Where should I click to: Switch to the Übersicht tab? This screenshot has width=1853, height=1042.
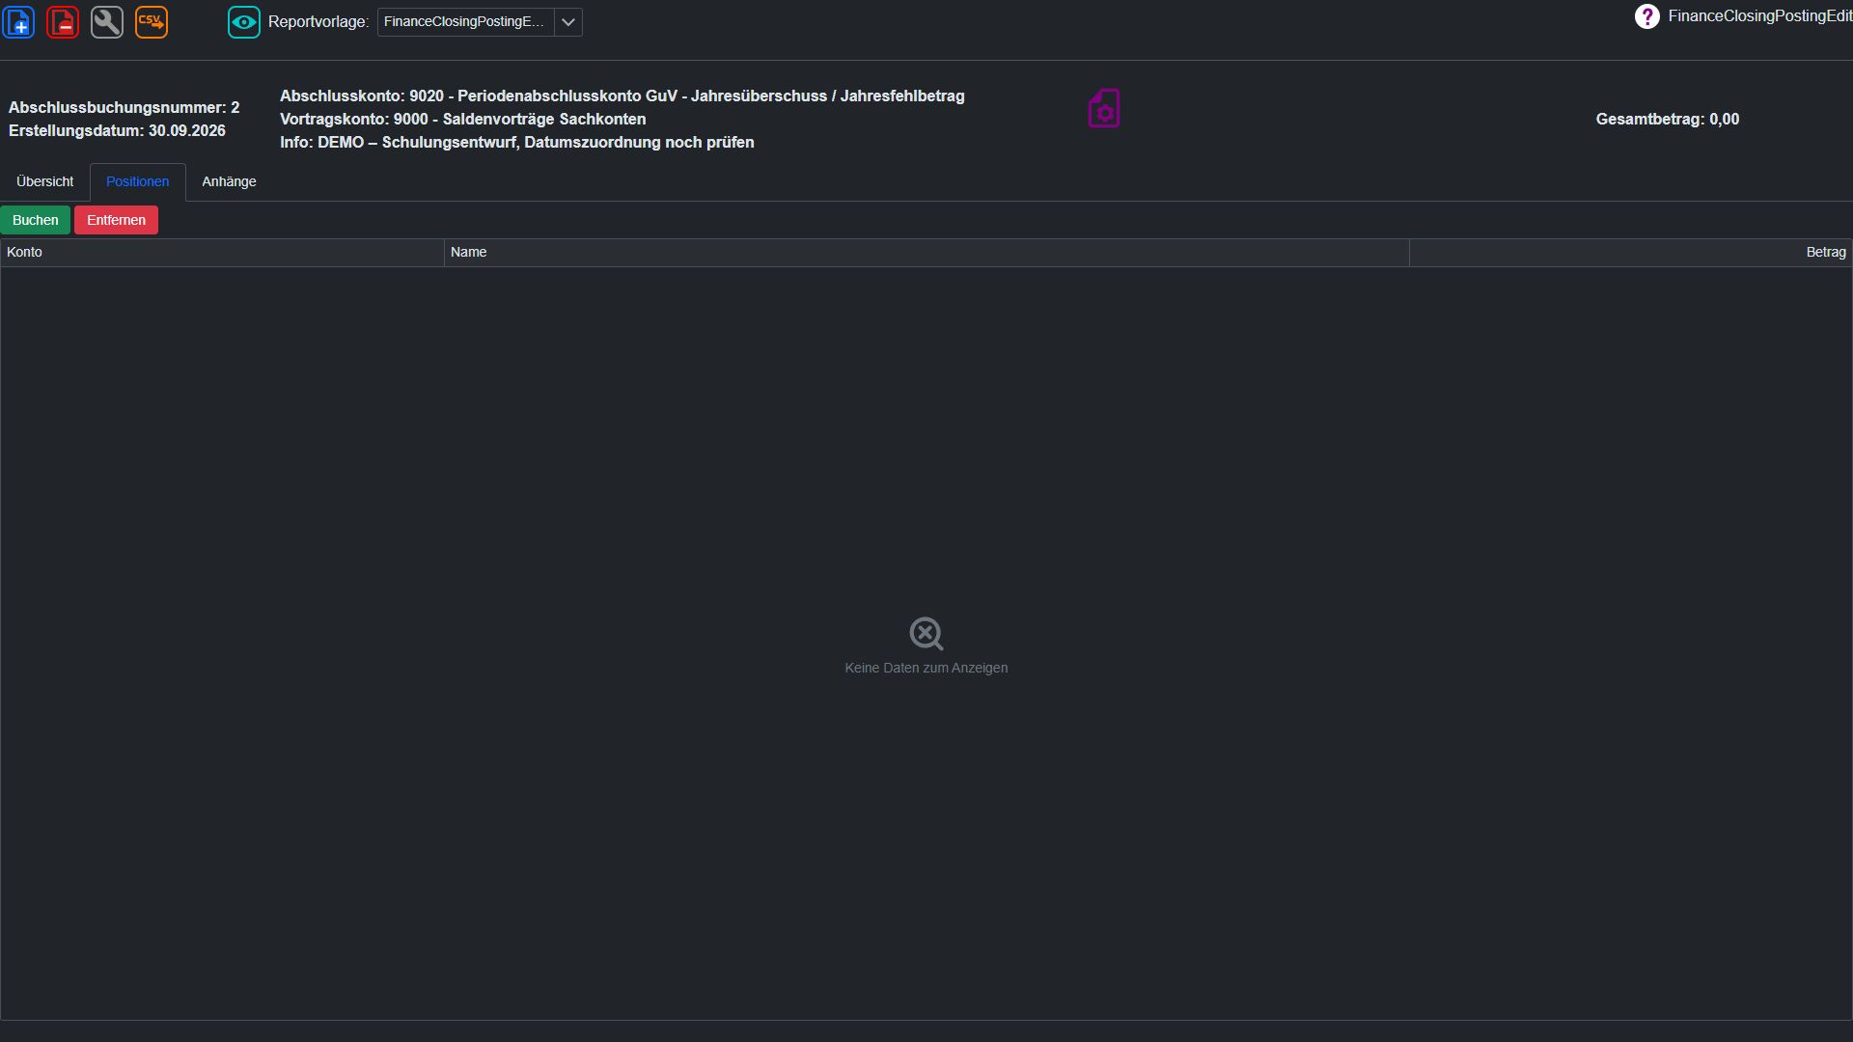pyautogui.click(x=44, y=181)
